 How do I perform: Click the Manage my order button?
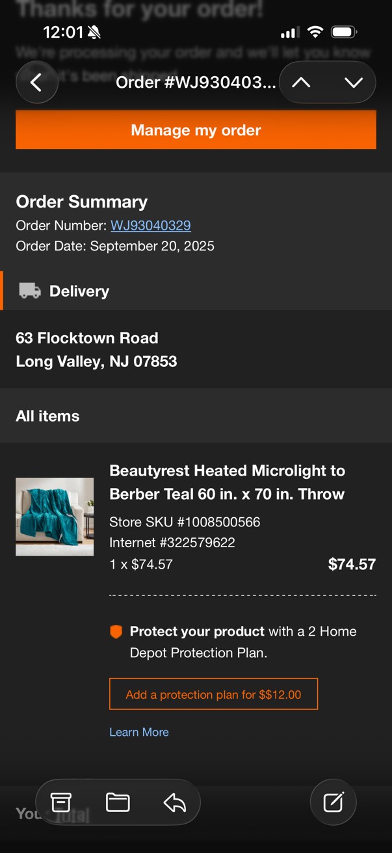[x=196, y=130]
